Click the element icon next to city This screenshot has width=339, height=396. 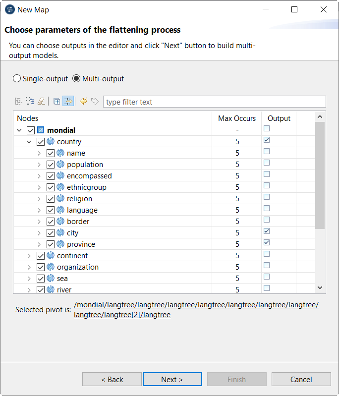[x=60, y=233]
